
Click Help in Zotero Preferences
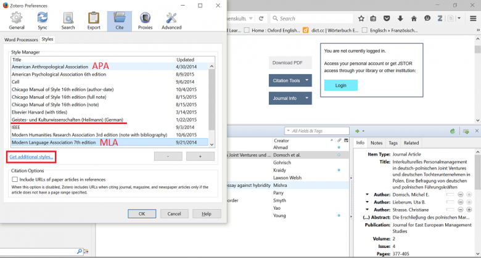(207, 214)
